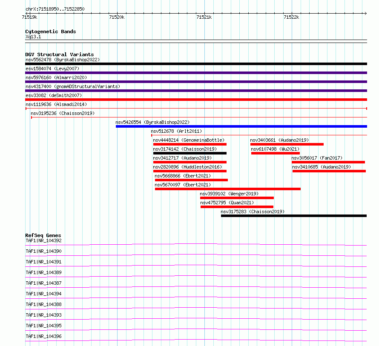Click nsv1119636 (Alsmadi2014) label

click(x=56, y=104)
